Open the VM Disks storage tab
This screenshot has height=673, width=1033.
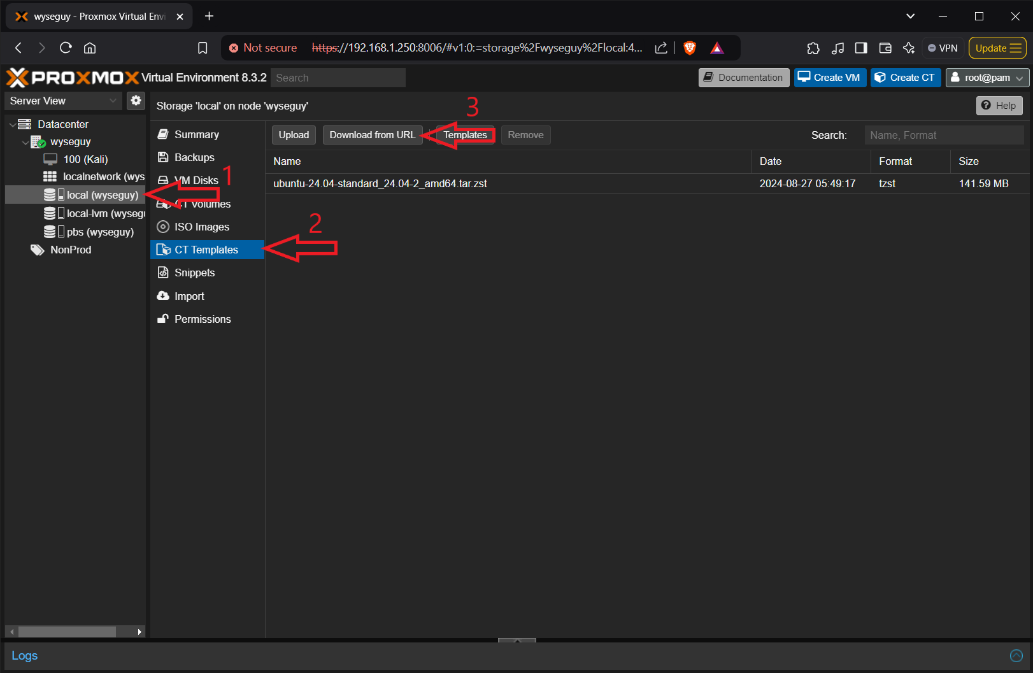click(x=207, y=180)
